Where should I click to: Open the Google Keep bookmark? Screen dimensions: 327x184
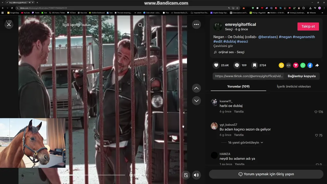pos(13,13)
